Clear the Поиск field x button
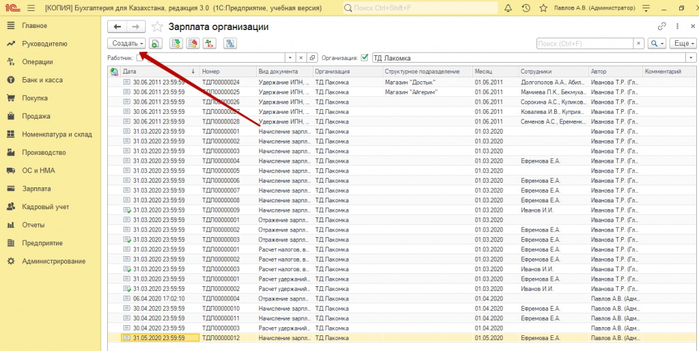 pyautogui.click(x=639, y=44)
